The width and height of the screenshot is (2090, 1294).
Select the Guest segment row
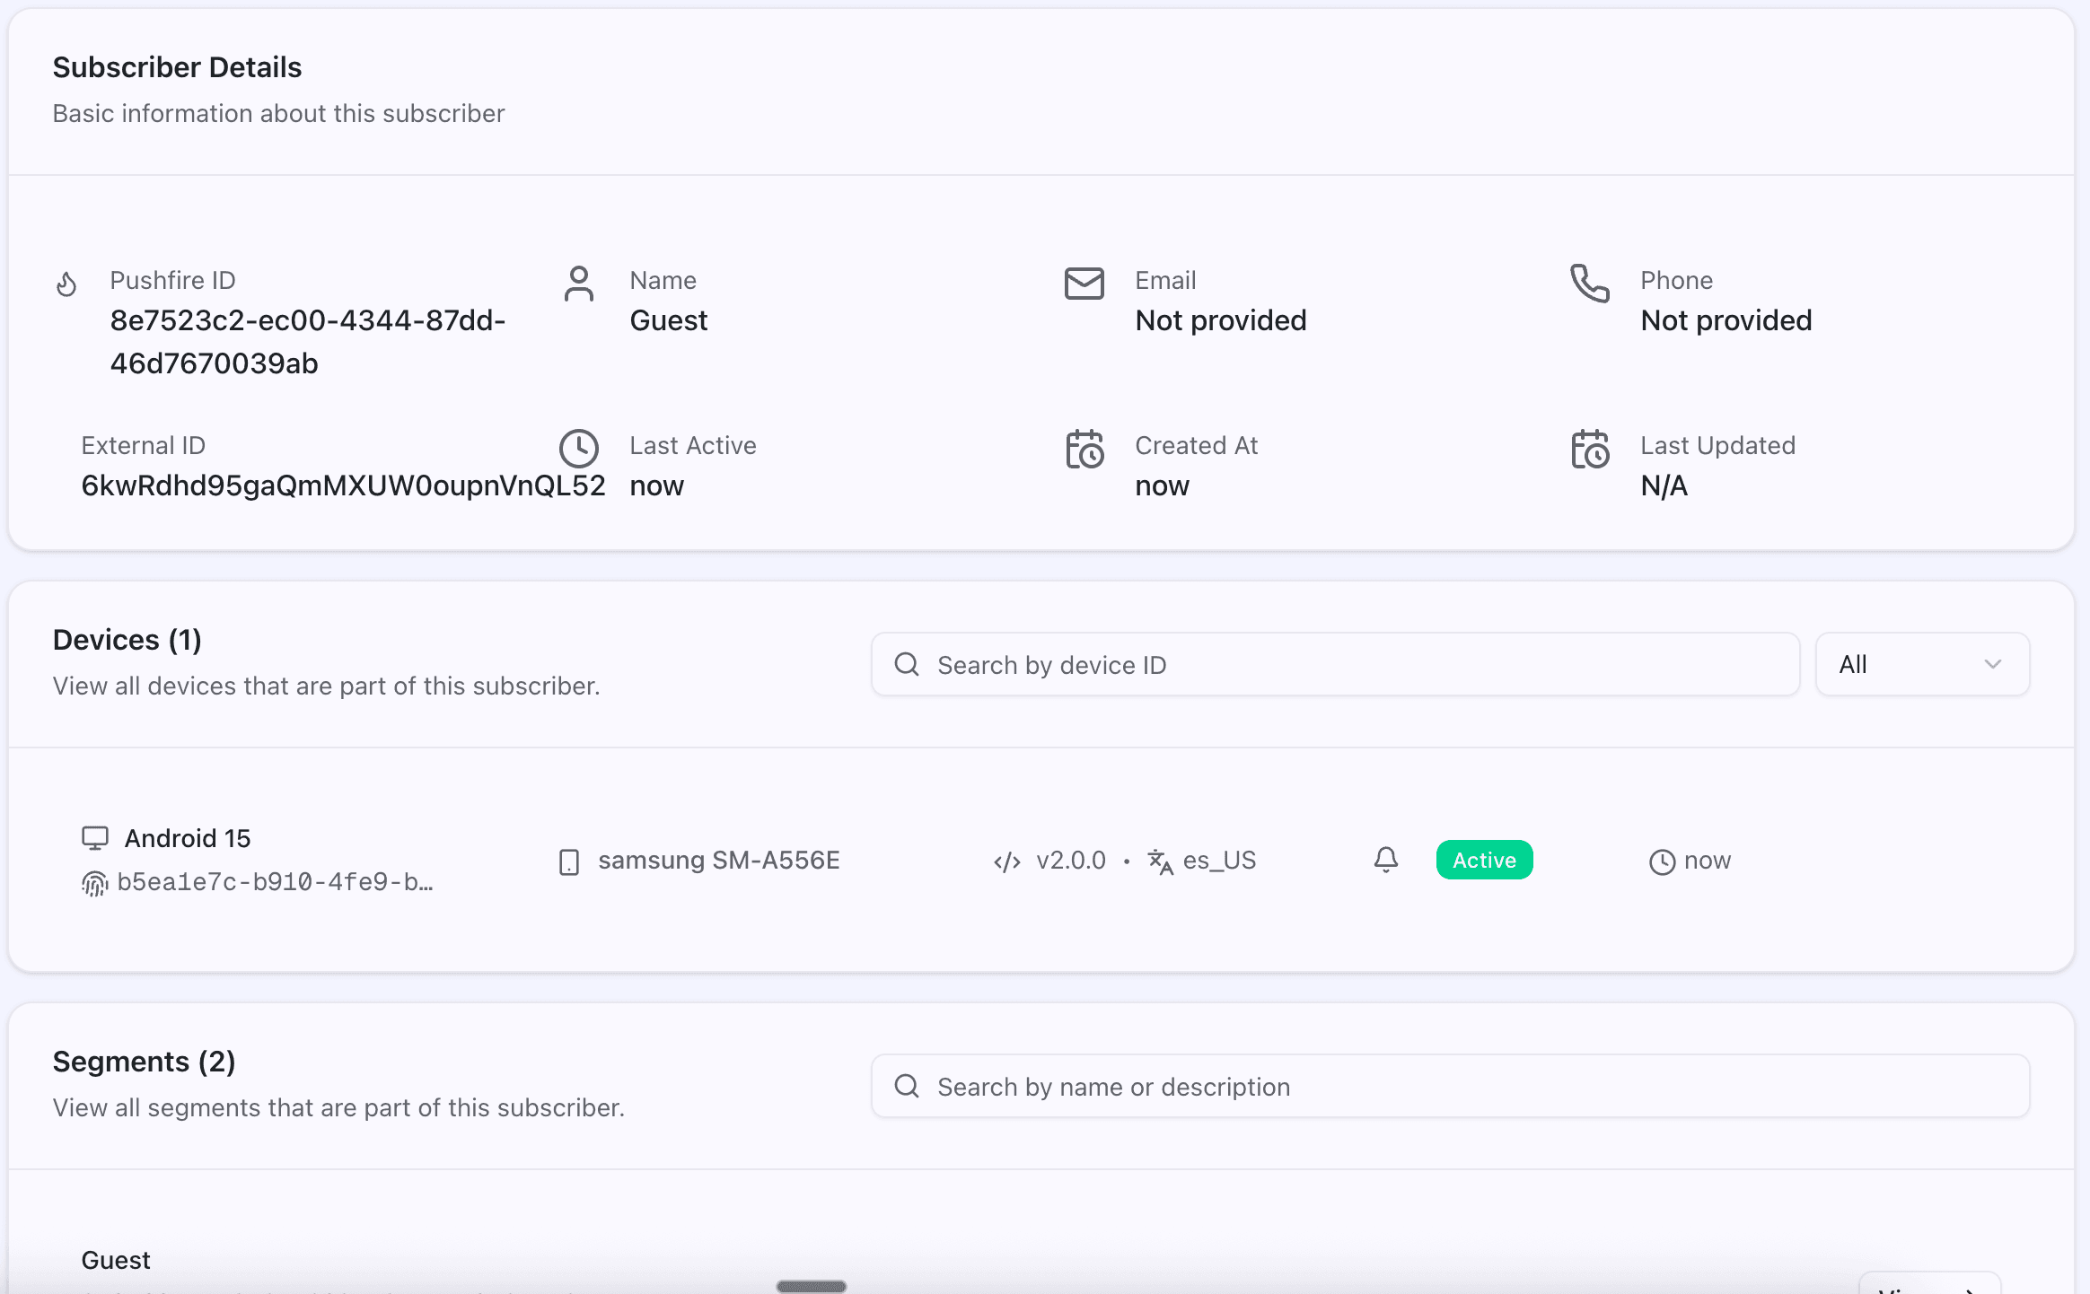116,1260
